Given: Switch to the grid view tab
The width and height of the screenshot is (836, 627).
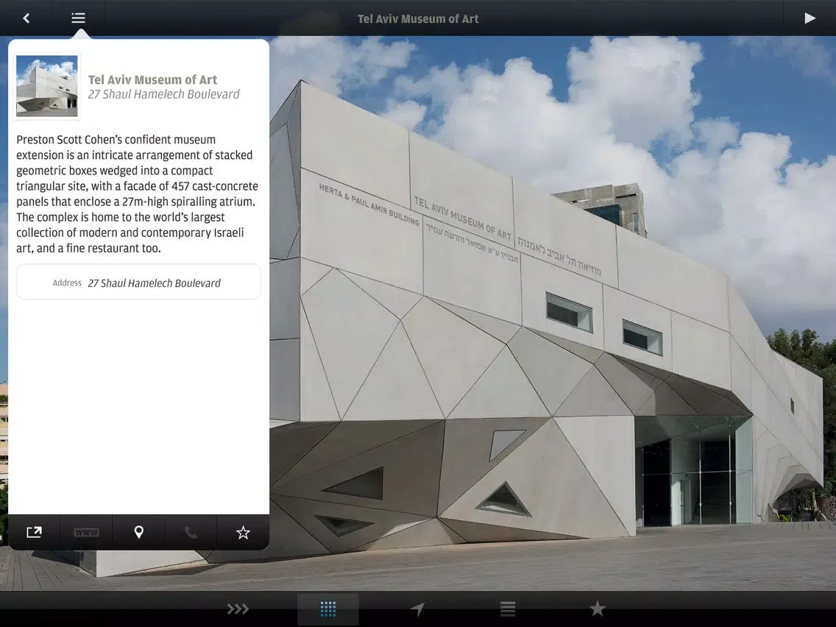Looking at the screenshot, I should [328, 609].
